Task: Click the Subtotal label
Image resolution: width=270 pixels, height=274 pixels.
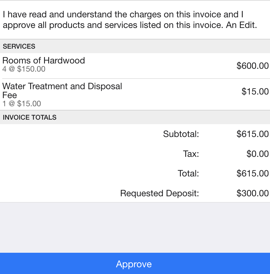Action: [181, 134]
